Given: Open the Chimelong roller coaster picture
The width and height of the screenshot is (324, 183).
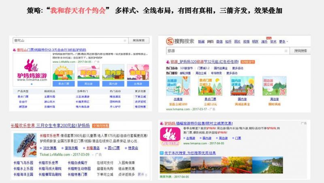Looking at the screenshot, I should pos(25,145).
